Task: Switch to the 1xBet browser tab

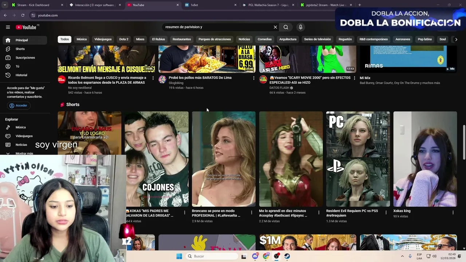Action: [x=210, y=5]
